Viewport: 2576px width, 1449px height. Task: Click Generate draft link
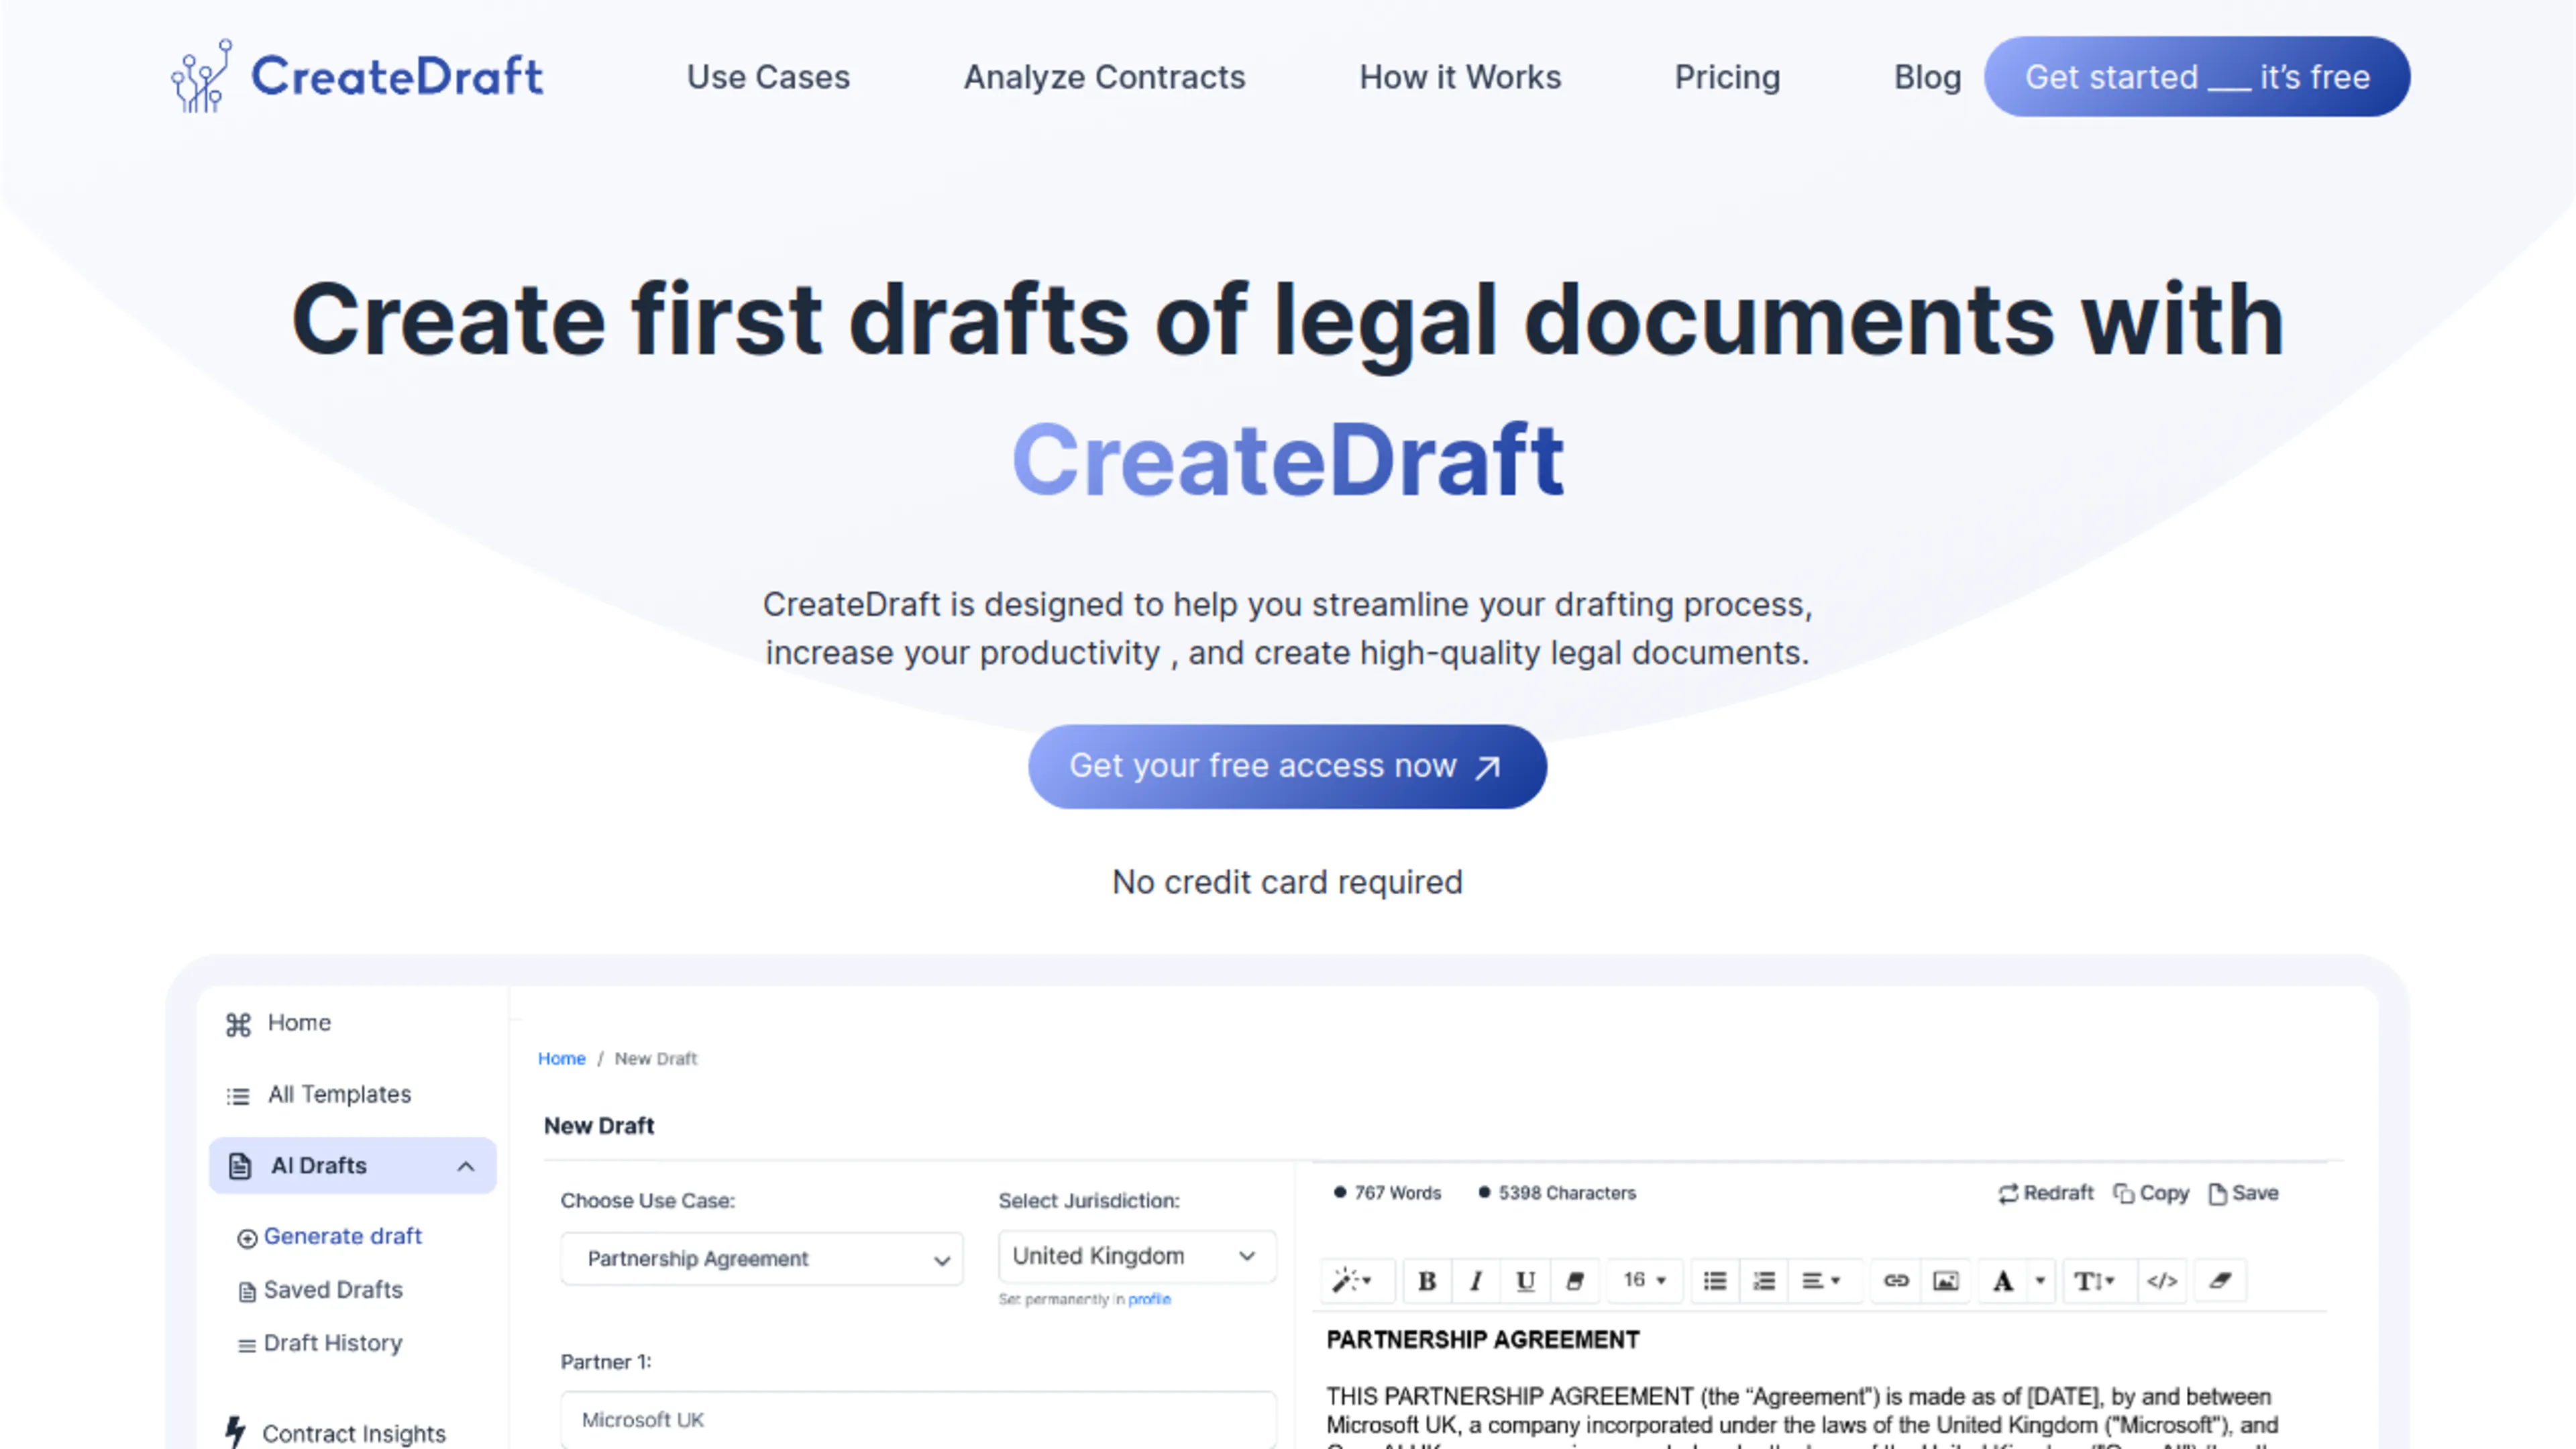pos(342,1236)
